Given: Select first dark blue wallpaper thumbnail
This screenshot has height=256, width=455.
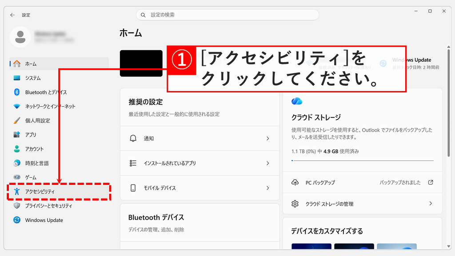Looking at the screenshot, I should coord(311,246).
